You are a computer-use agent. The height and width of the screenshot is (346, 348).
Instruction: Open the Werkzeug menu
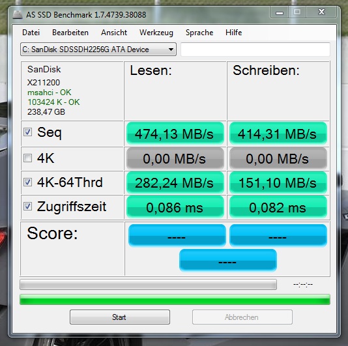point(156,33)
